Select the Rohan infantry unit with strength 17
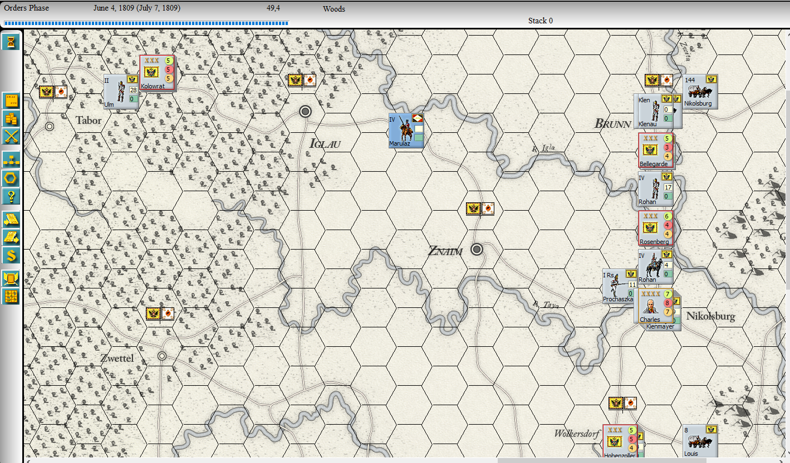This screenshot has width=790, height=463. tap(655, 189)
